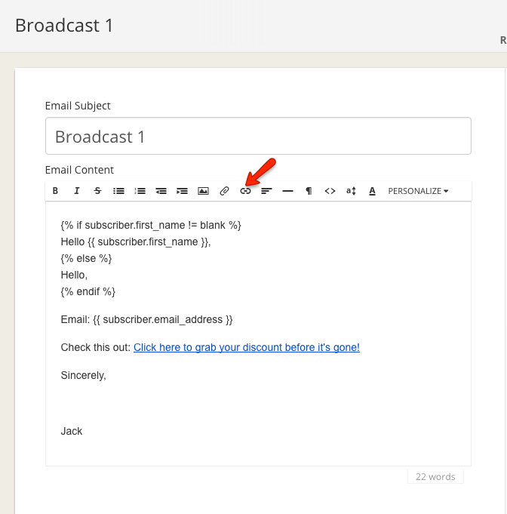The image size is (507, 514).
Task: Change font size with a↕ icon
Action: pyautogui.click(x=351, y=191)
